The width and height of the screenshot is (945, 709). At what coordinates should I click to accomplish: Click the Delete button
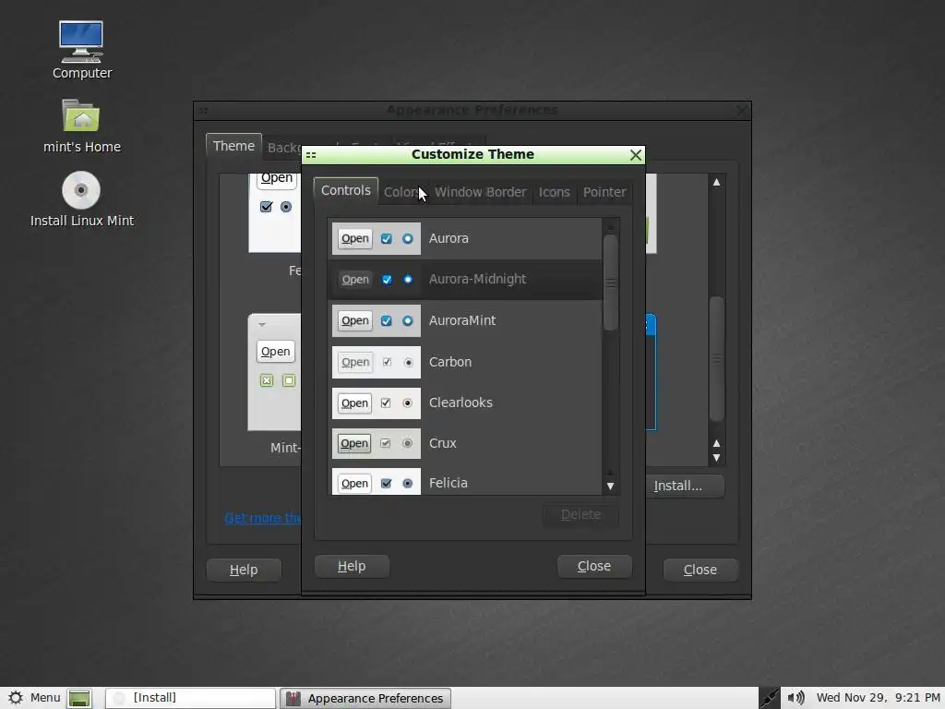click(x=580, y=514)
